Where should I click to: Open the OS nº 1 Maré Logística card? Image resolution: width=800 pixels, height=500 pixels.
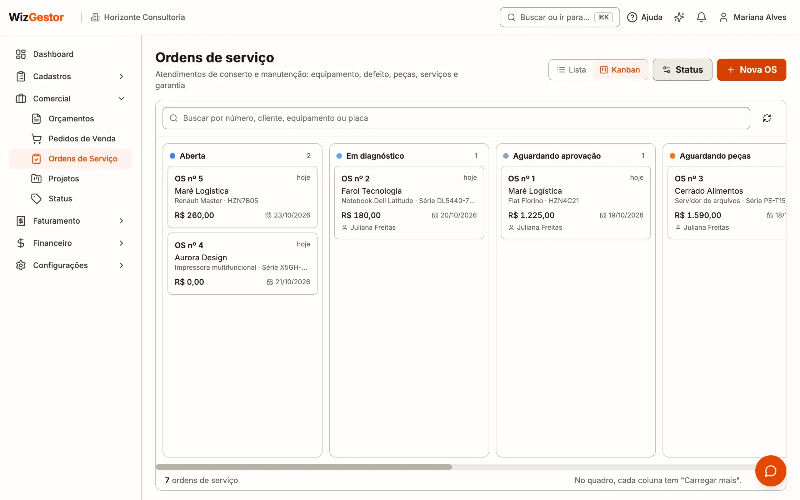click(x=576, y=203)
